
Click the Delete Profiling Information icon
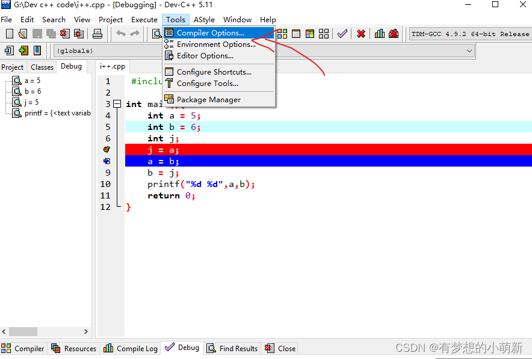point(394,34)
